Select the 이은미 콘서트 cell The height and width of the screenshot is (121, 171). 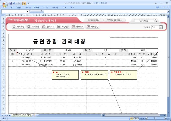click(46, 61)
